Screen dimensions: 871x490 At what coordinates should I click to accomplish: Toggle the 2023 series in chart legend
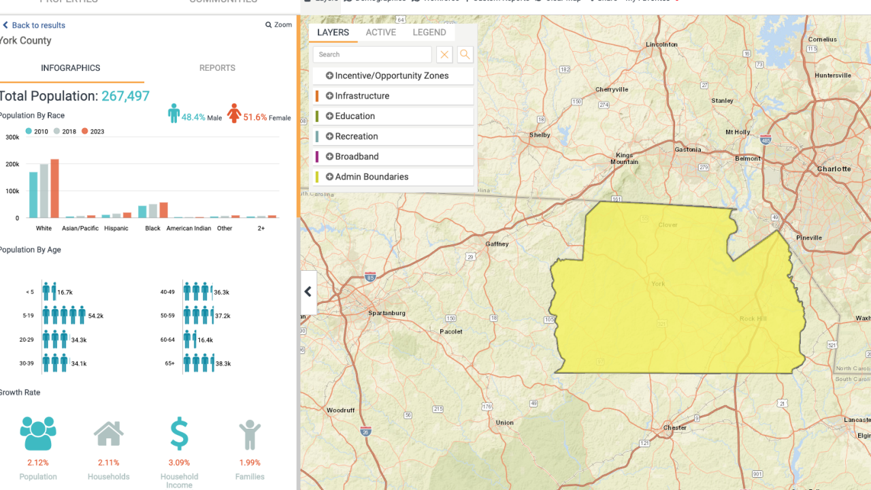93,131
